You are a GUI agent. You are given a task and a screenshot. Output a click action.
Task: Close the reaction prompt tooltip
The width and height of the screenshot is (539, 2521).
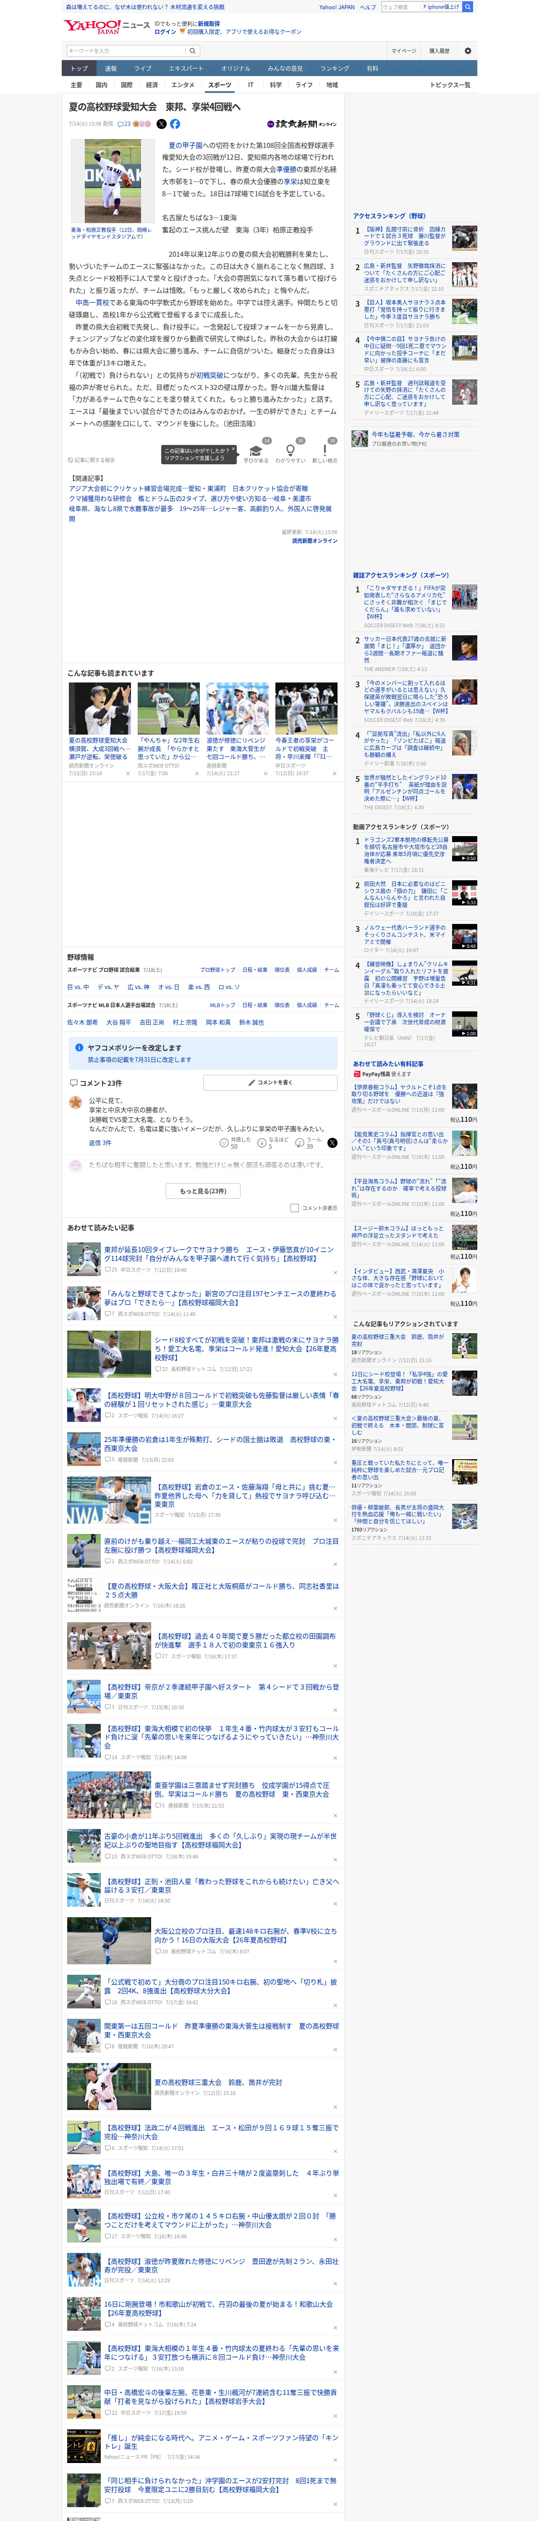click(233, 450)
